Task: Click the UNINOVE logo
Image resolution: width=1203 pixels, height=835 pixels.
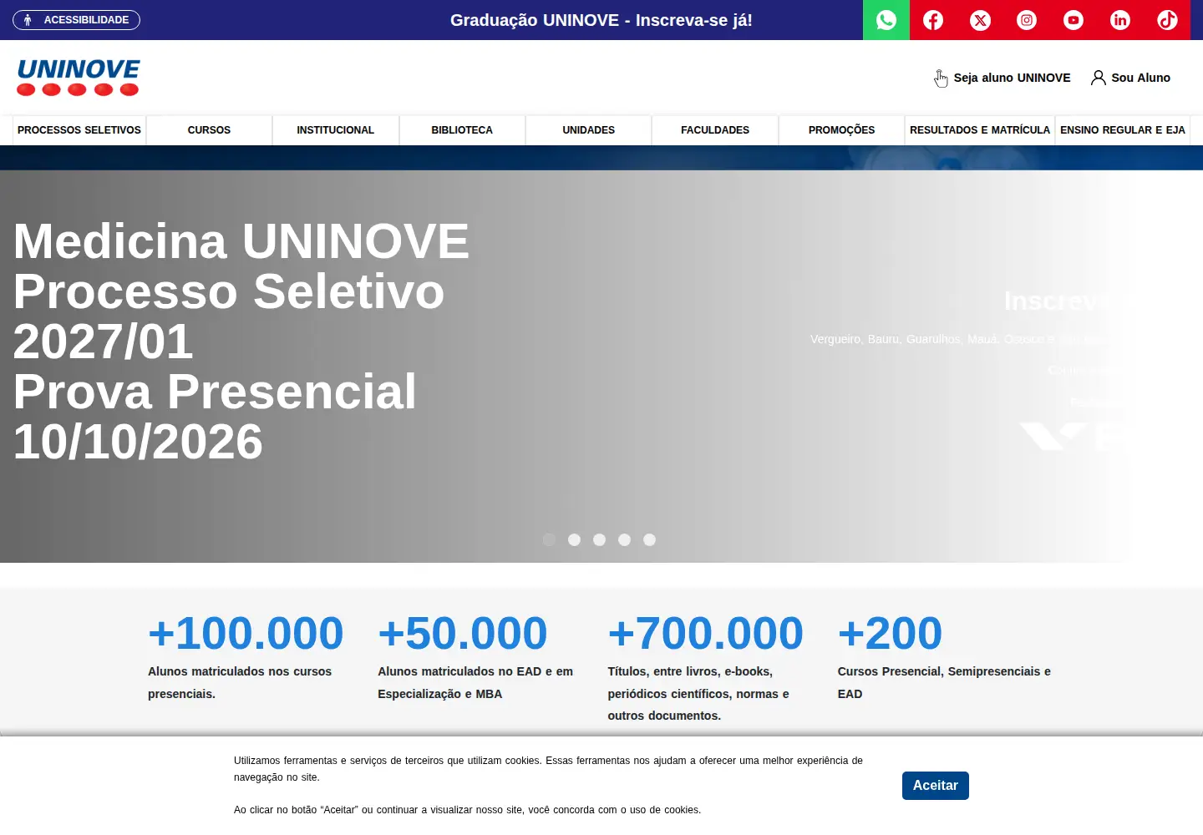Action: [x=78, y=78]
